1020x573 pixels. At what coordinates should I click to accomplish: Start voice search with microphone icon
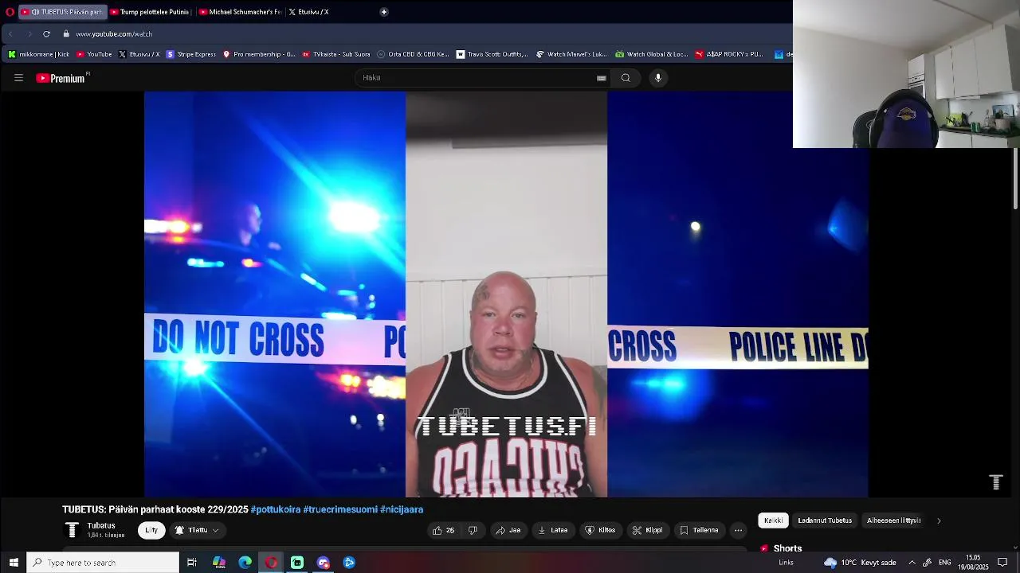pyautogui.click(x=658, y=78)
